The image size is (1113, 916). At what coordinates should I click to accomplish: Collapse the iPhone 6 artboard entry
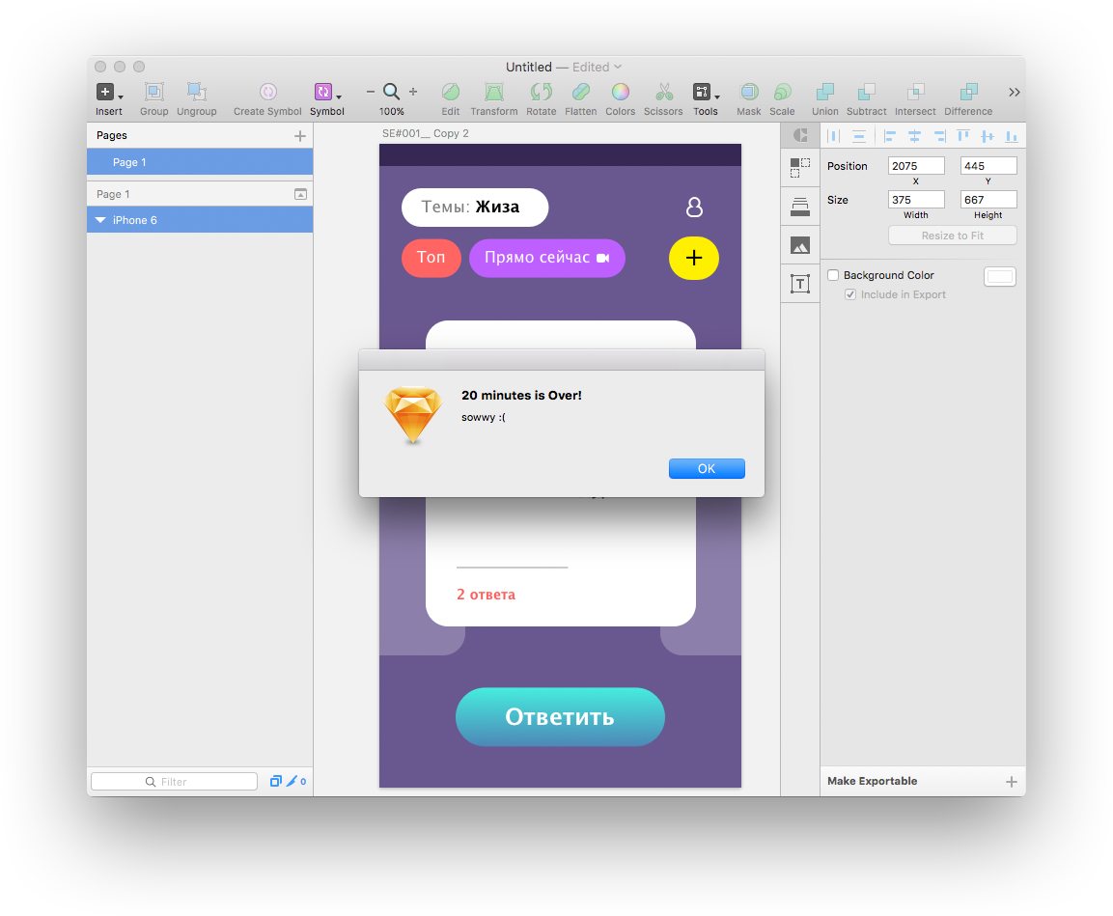click(100, 219)
